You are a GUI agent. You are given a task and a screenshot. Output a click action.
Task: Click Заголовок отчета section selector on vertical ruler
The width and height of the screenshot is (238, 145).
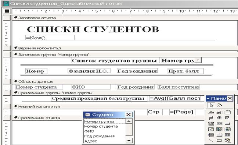click(7, 18)
